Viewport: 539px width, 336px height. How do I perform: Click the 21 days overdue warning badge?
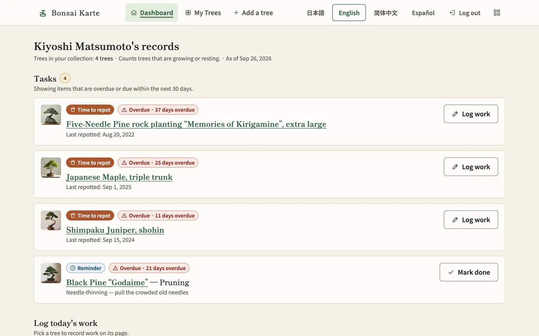pos(149,268)
